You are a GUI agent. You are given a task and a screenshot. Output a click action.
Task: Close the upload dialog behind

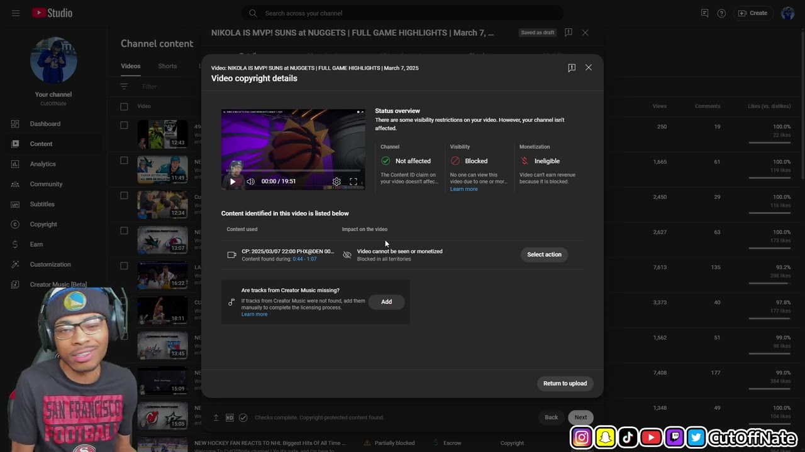(x=585, y=33)
